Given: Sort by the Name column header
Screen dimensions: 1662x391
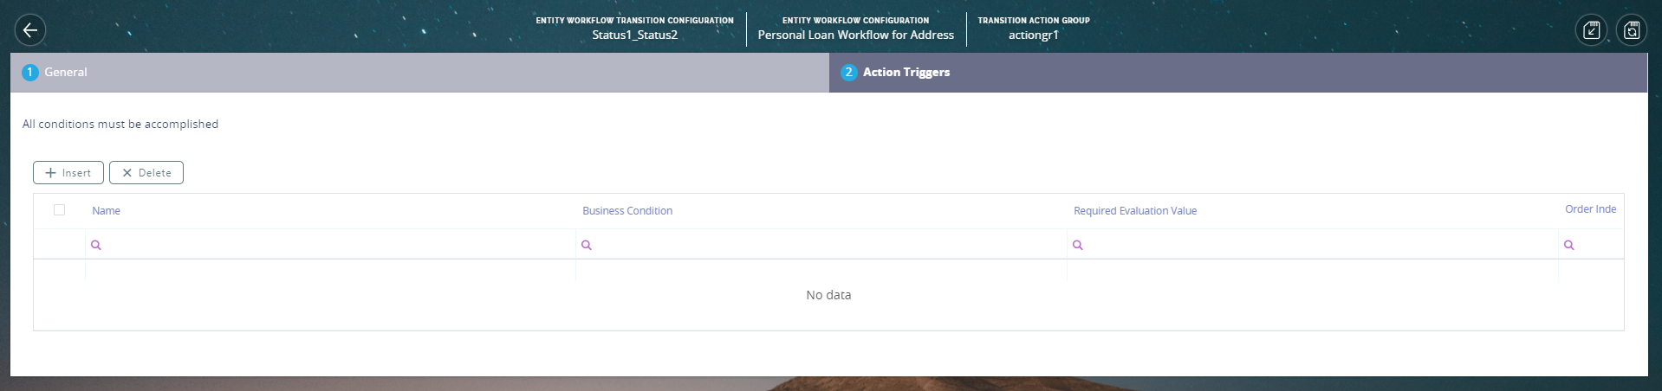Looking at the screenshot, I should click(107, 211).
